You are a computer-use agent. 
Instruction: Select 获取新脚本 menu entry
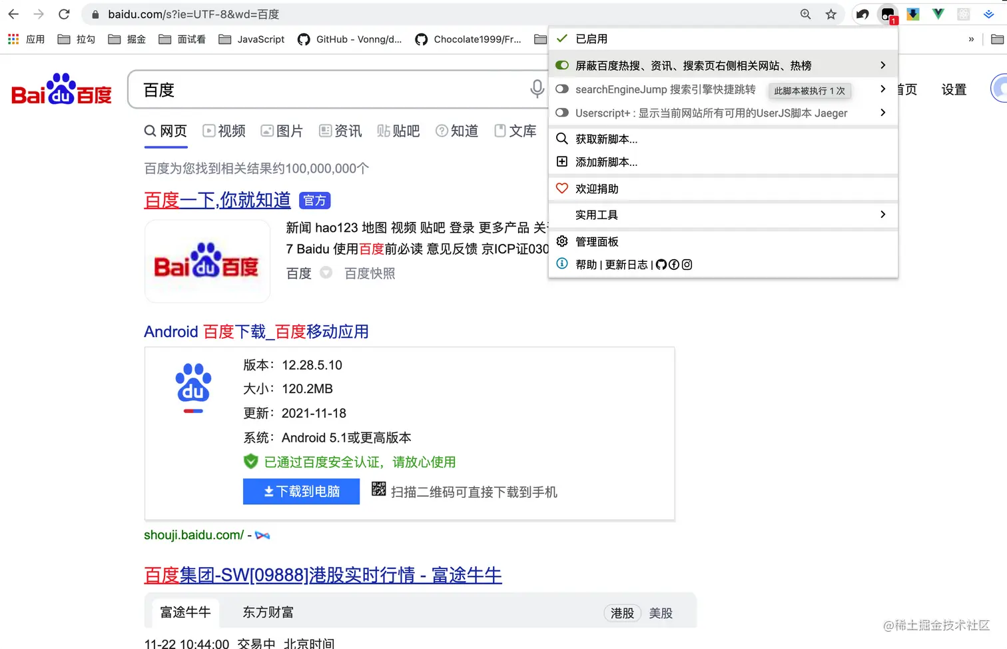723,139
